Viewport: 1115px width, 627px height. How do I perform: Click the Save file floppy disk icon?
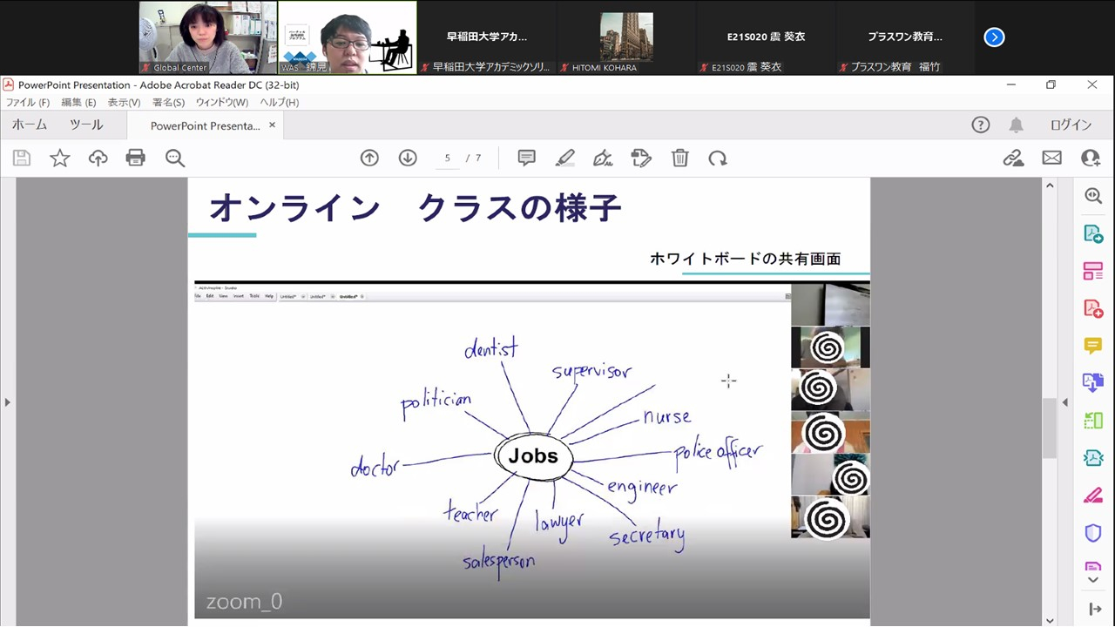coord(22,158)
